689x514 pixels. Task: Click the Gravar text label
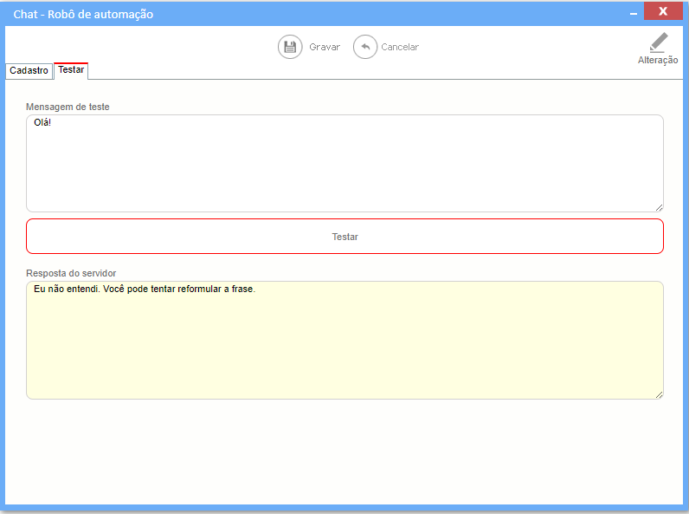325,47
